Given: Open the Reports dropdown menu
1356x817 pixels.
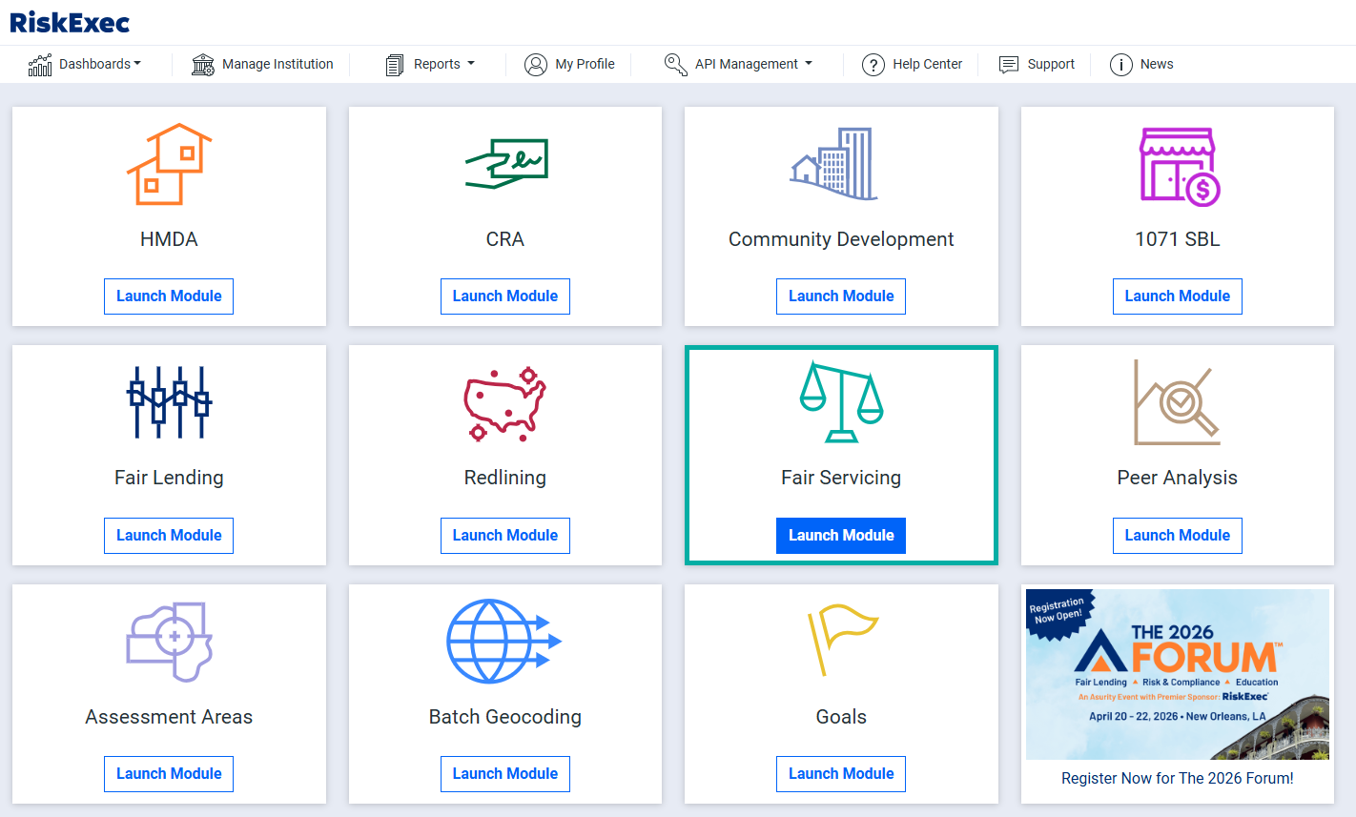Looking at the screenshot, I should (430, 64).
